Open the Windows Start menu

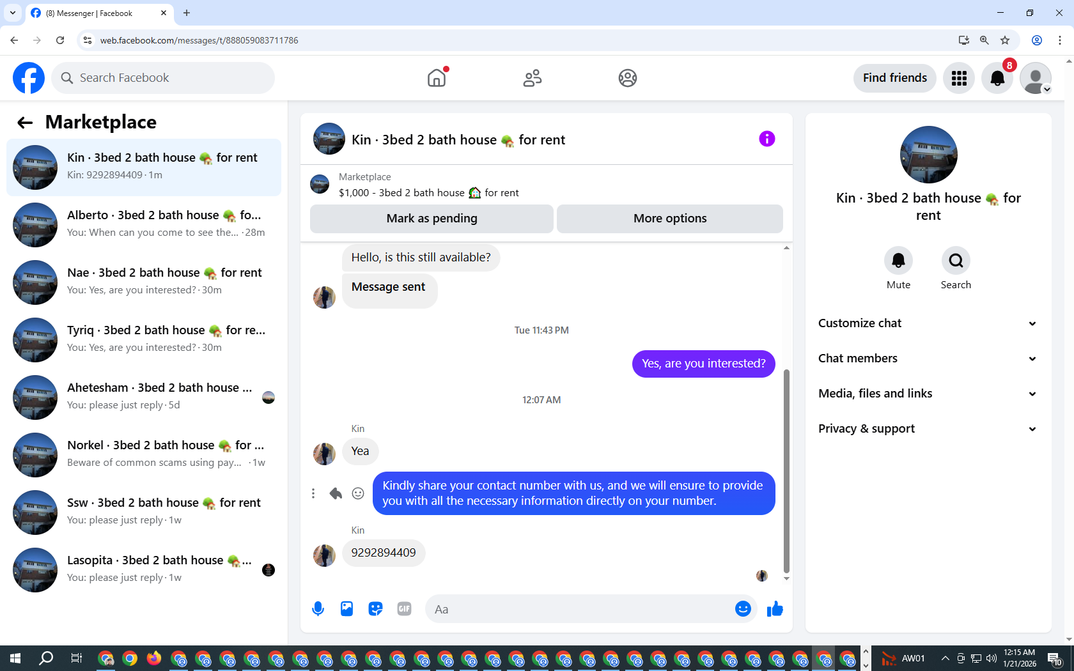[x=15, y=658]
